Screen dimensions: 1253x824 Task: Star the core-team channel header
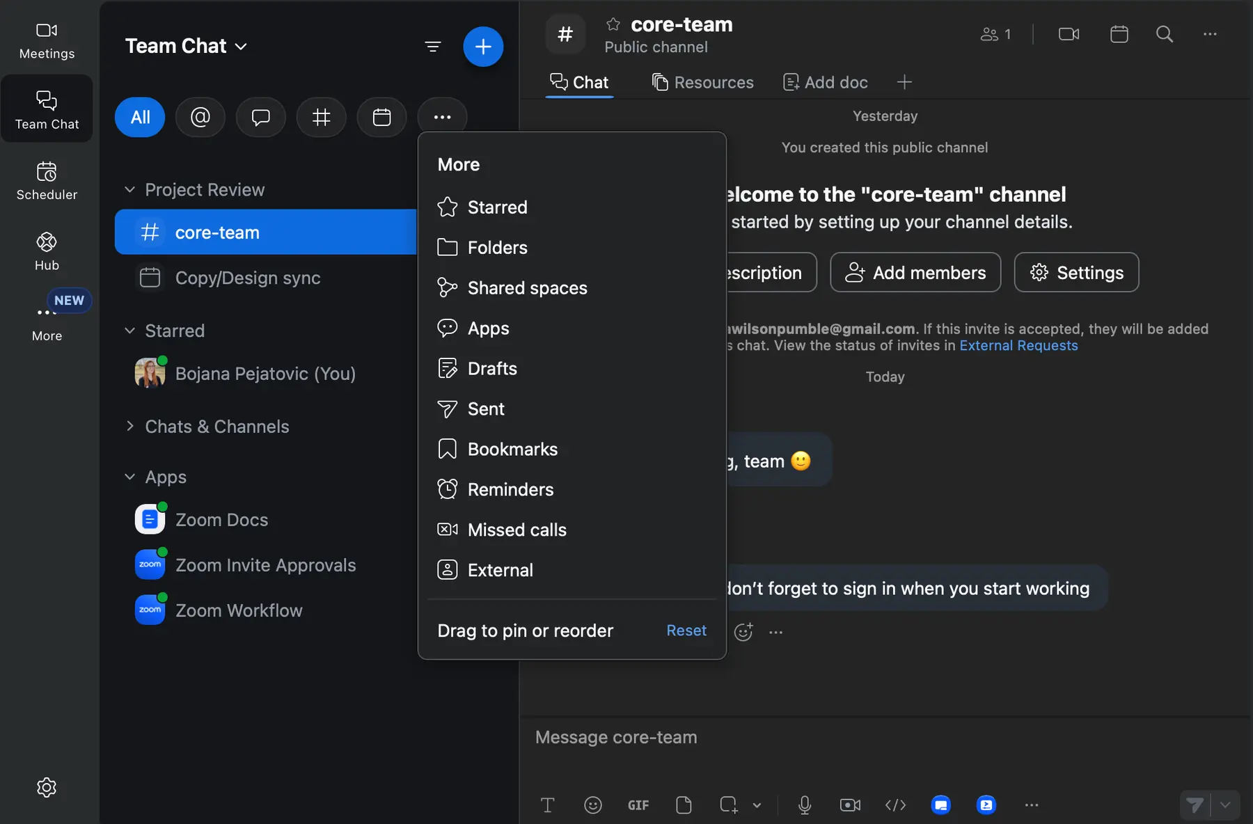[613, 24]
